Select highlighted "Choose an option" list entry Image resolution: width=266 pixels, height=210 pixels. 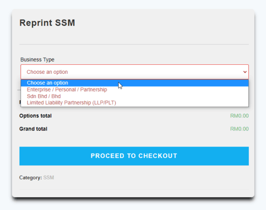coord(47,83)
